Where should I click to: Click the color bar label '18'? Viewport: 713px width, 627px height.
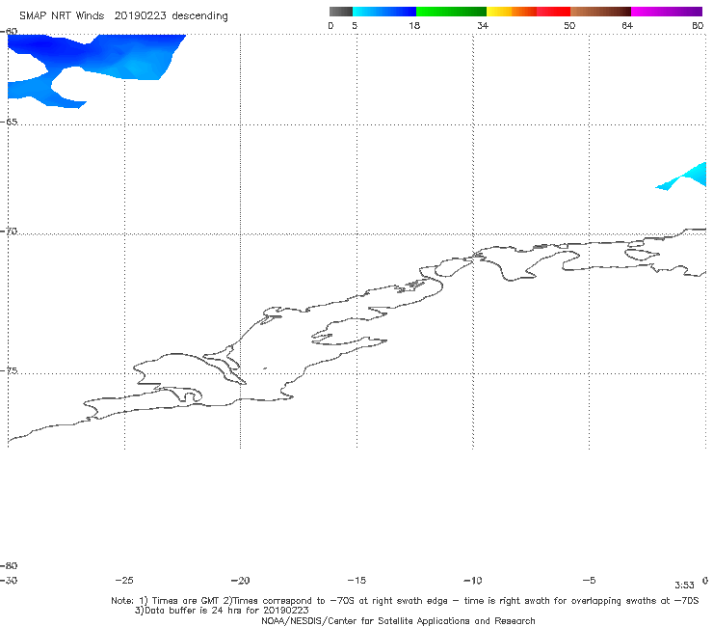(x=414, y=25)
